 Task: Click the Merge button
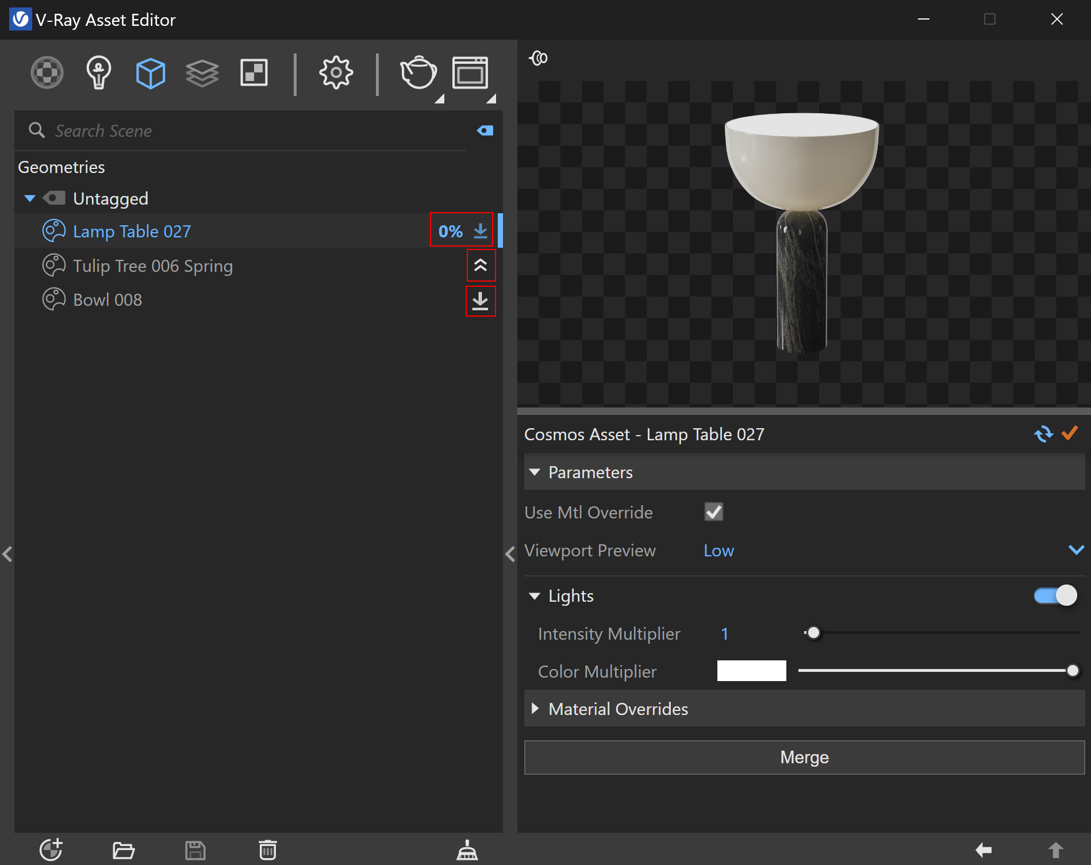[804, 758]
